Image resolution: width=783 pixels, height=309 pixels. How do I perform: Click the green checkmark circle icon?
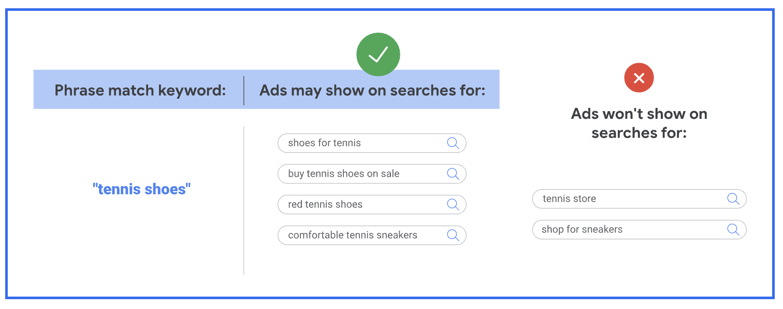coord(378,54)
